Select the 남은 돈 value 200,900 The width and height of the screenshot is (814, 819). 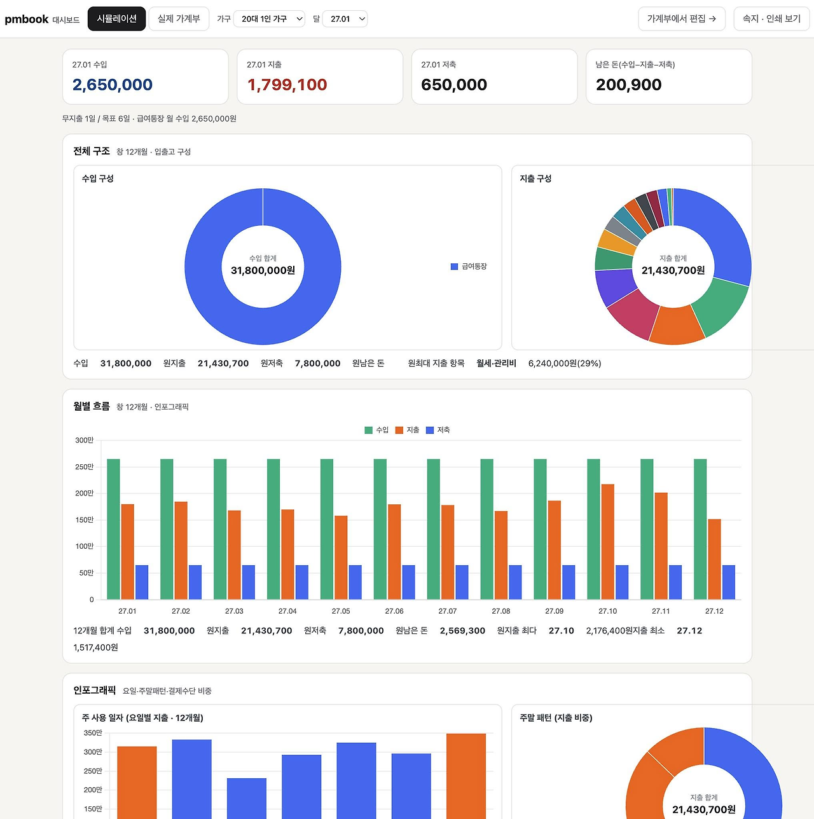pyautogui.click(x=629, y=85)
